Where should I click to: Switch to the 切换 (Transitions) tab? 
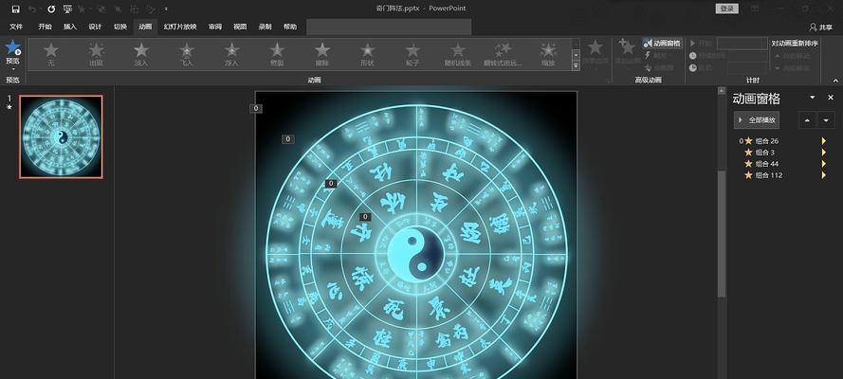pyautogui.click(x=120, y=27)
